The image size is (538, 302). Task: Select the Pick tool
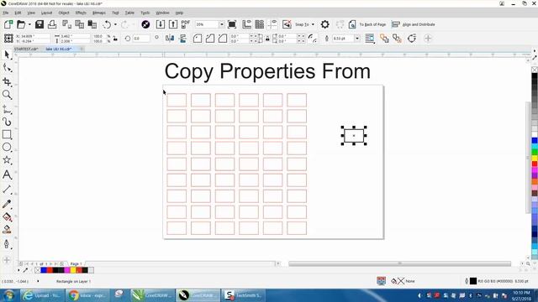click(x=7, y=55)
